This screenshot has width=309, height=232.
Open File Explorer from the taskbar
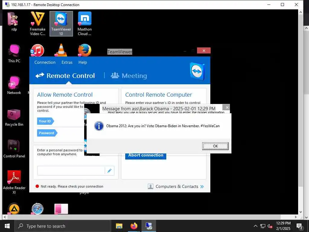point(119,226)
